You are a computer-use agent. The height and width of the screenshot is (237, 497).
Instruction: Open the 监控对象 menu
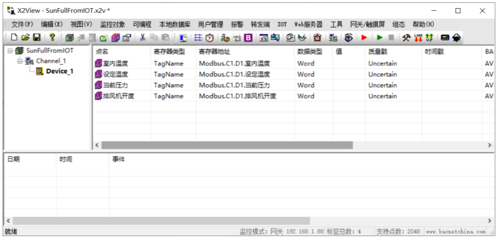point(113,24)
